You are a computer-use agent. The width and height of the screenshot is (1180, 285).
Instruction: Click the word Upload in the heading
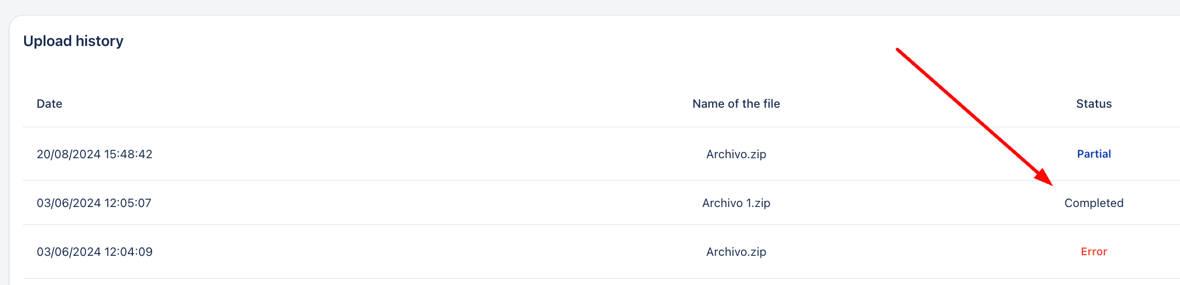pos(48,42)
